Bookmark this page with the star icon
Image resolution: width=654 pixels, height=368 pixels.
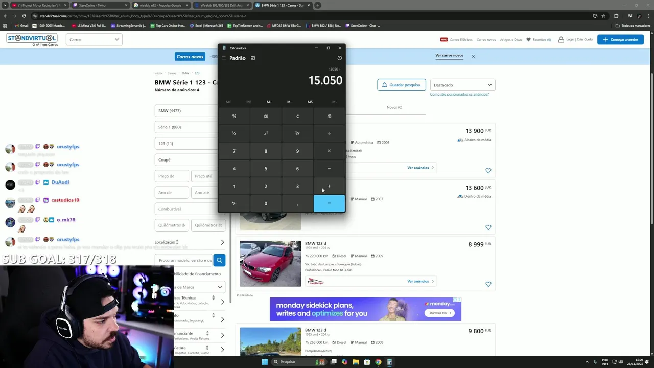pyautogui.click(x=603, y=16)
